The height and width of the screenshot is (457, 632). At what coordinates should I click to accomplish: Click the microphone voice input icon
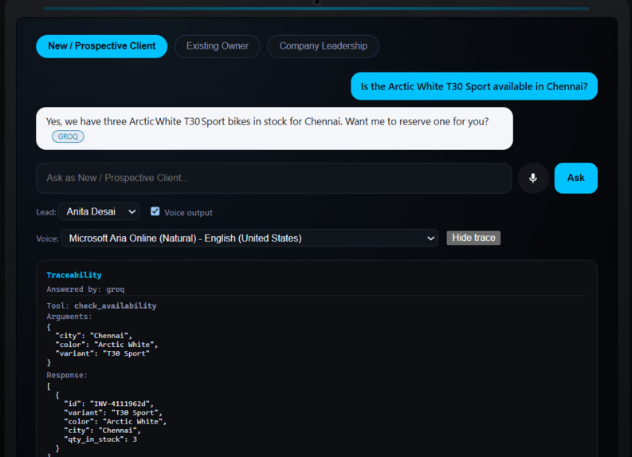pyautogui.click(x=533, y=178)
